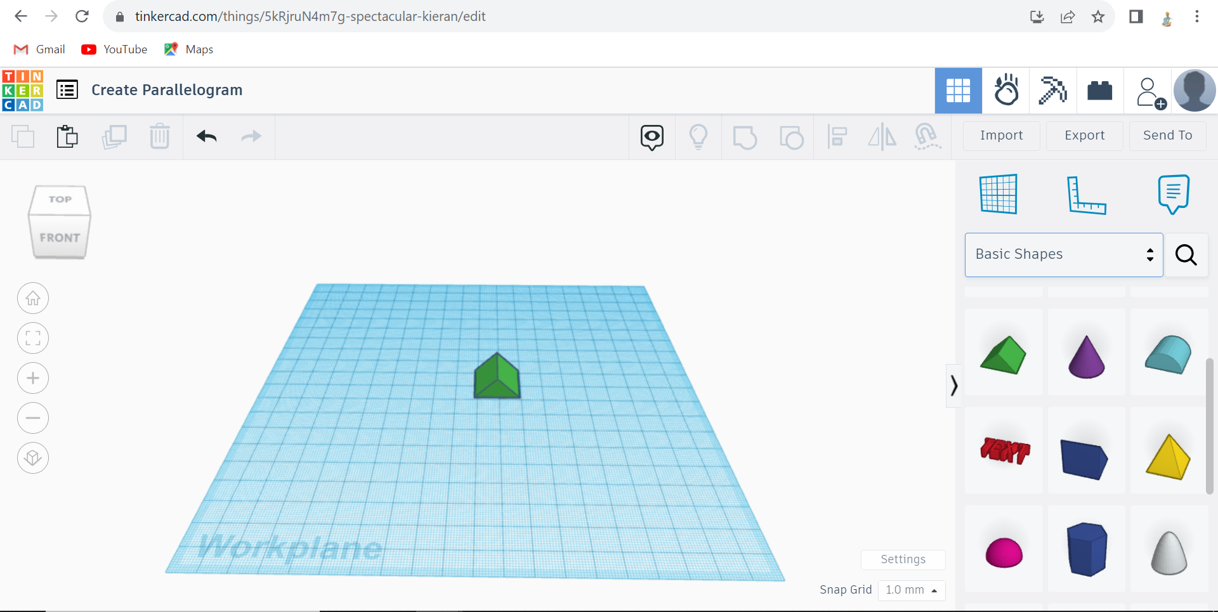Collapse the shapes panel with the chevron

(x=954, y=385)
